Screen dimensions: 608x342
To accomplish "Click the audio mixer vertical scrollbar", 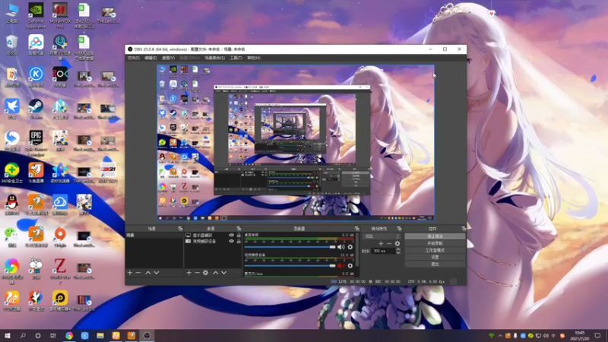I will click(356, 250).
